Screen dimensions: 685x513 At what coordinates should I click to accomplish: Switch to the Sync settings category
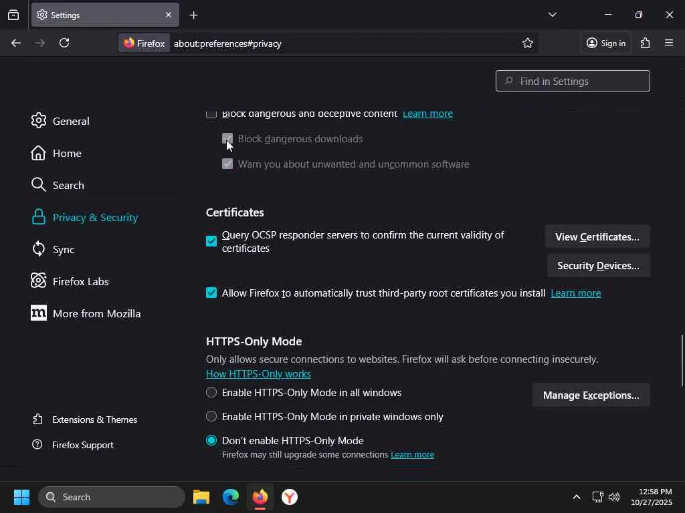[64, 249]
